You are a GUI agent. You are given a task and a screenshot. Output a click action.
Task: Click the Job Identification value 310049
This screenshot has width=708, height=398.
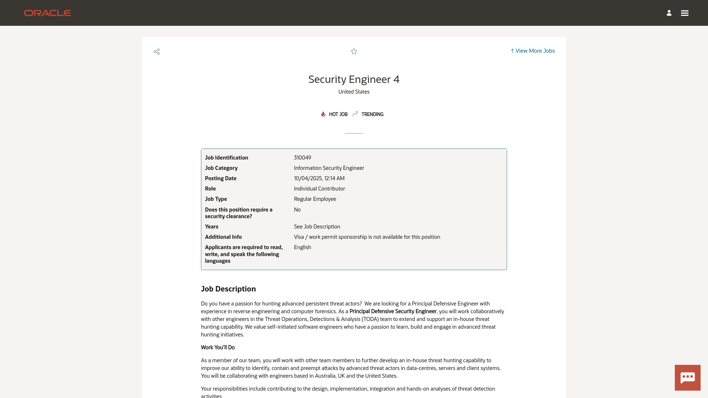coord(302,157)
